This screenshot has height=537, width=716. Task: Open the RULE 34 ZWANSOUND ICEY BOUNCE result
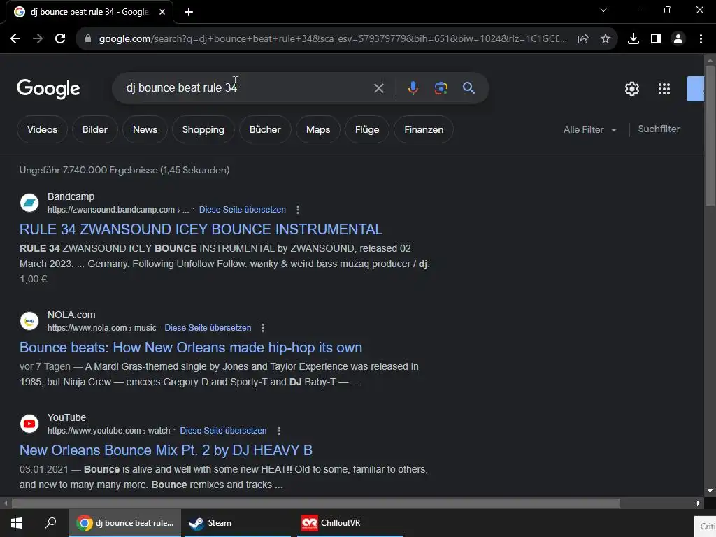point(201,229)
